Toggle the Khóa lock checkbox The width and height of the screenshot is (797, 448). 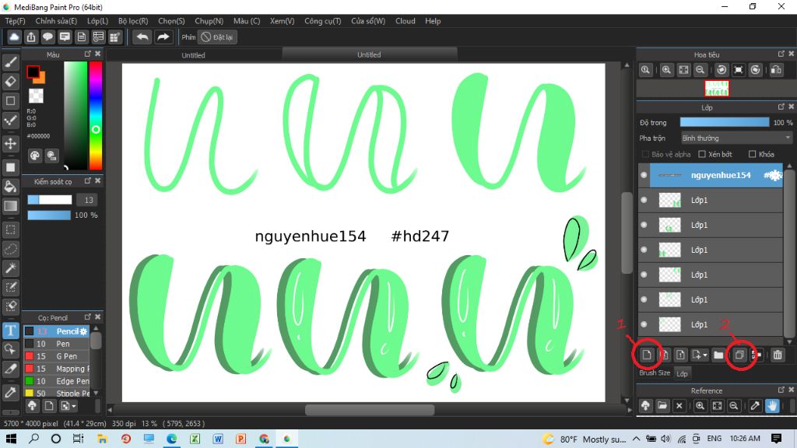(753, 155)
